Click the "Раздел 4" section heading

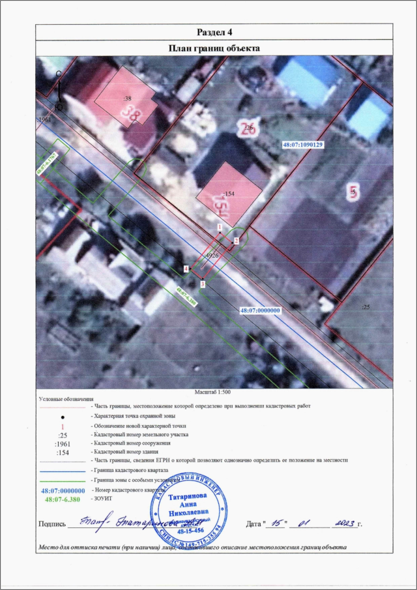click(x=214, y=33)
